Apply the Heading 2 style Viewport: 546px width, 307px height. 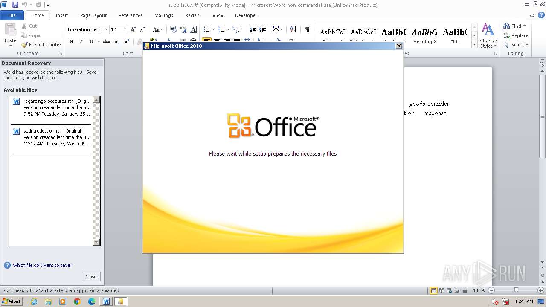(424, 36)
